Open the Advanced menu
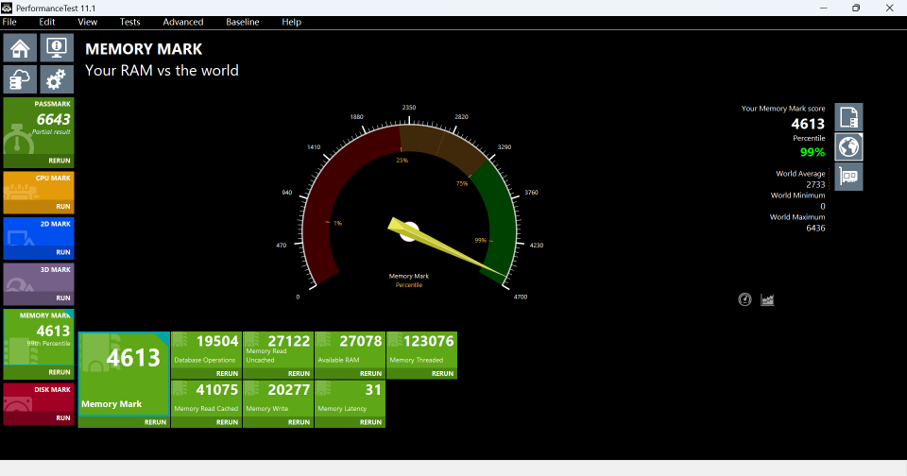Viewport: 907px width, 476px height. tap(182, 22)
